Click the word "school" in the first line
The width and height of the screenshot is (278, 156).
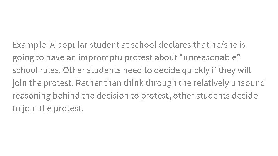tap(144, 45)
